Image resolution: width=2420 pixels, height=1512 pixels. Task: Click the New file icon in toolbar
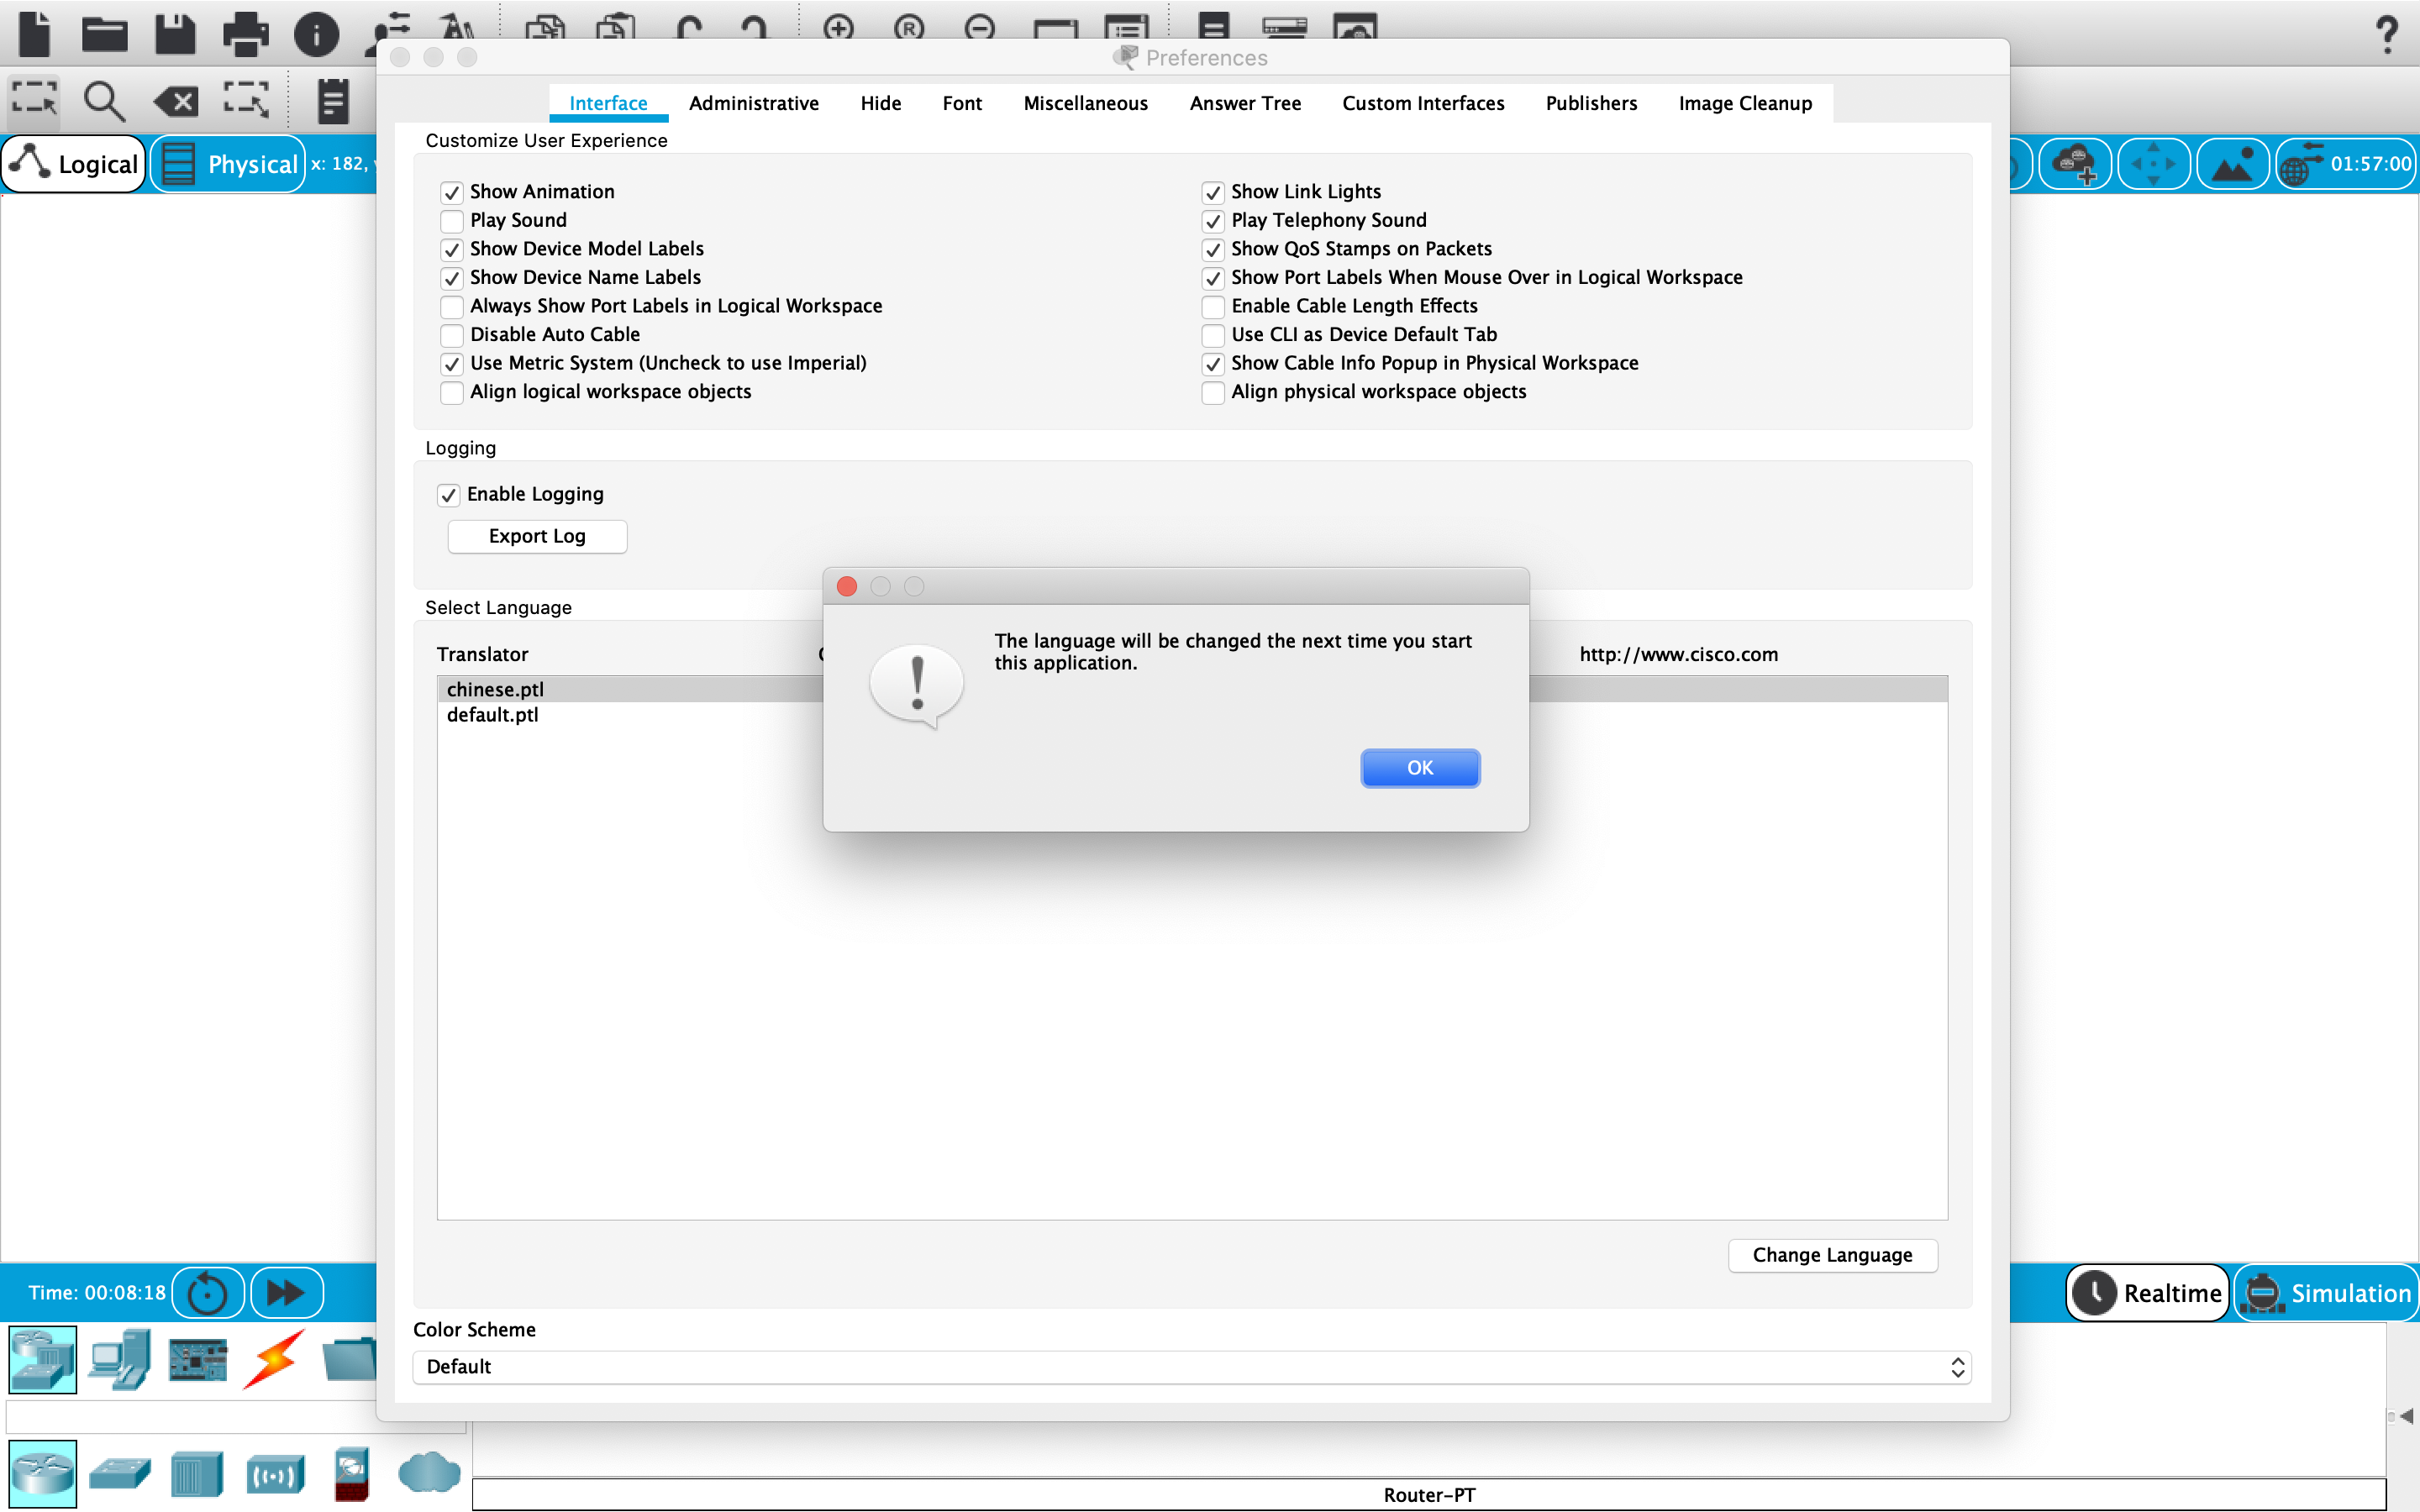click(35, 33)
